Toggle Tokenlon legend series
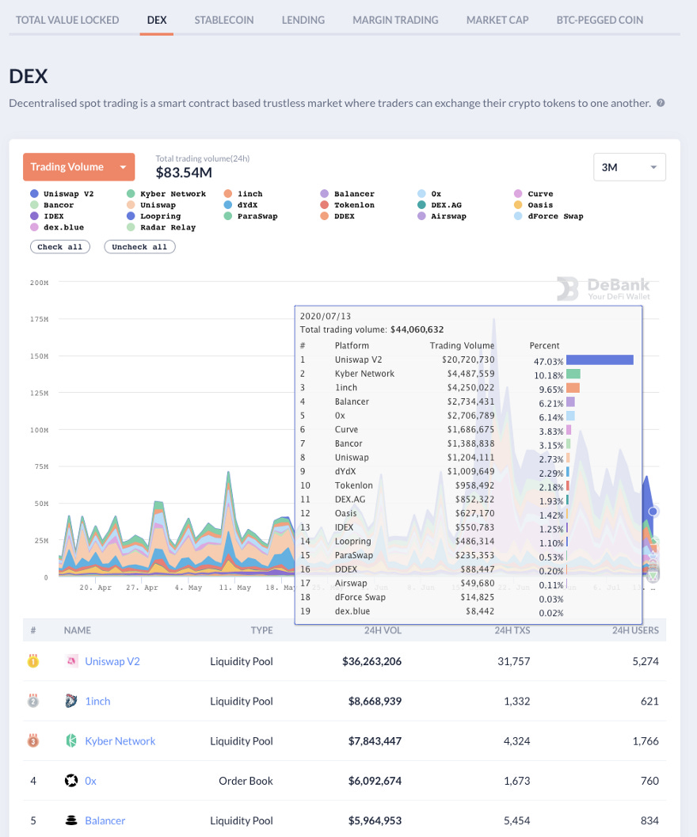 347,205
